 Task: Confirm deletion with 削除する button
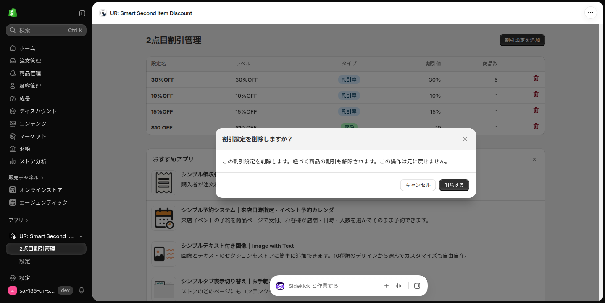454,185
